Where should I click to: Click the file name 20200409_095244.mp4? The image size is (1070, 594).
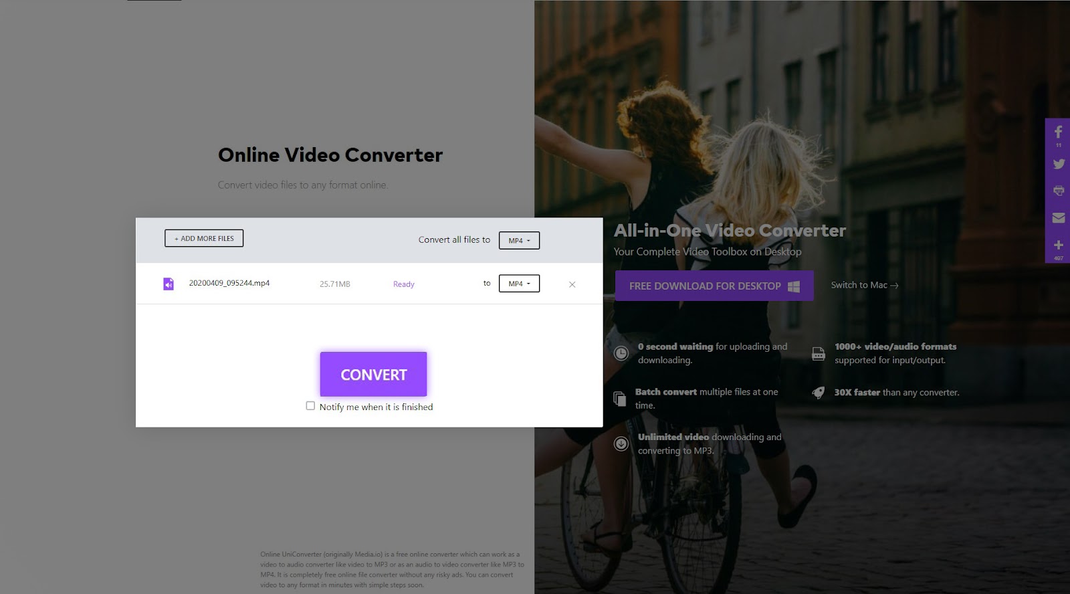(x=229, y=283)
